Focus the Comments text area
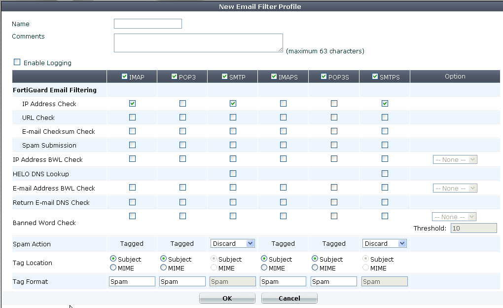Image resolution: width=503 pixels, height=308 pixels. [198, 43]
